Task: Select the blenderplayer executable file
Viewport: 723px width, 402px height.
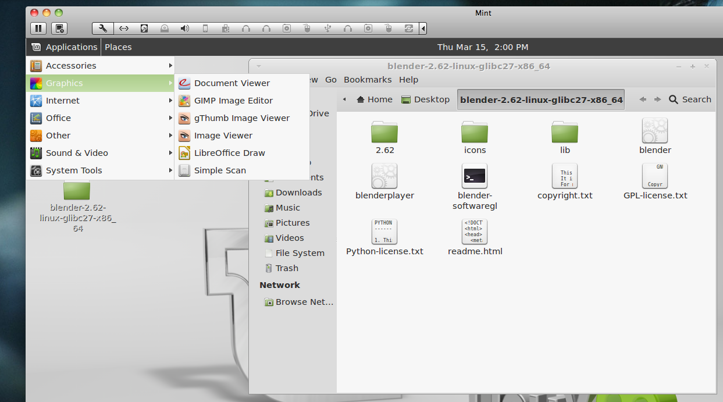Action: [x=384, y=182]
